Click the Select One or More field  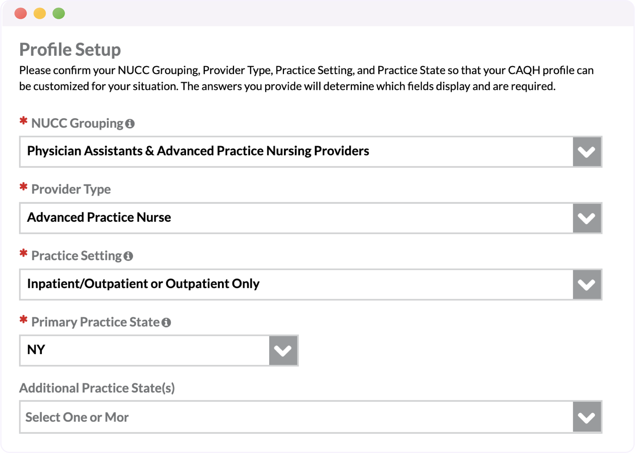click(x=311, y=417)
